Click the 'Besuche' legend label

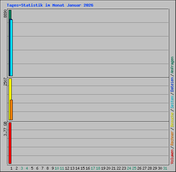point(172,119)
